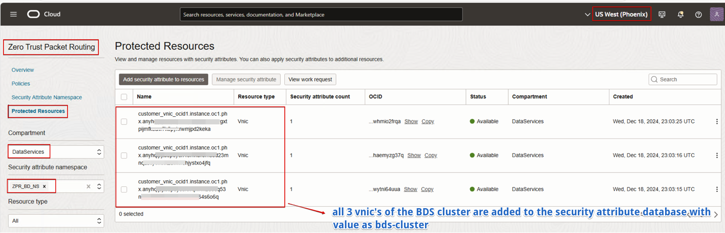Open the Resource type All dropdown
This screenshot has width=725, height=233.
click(56, 221)
